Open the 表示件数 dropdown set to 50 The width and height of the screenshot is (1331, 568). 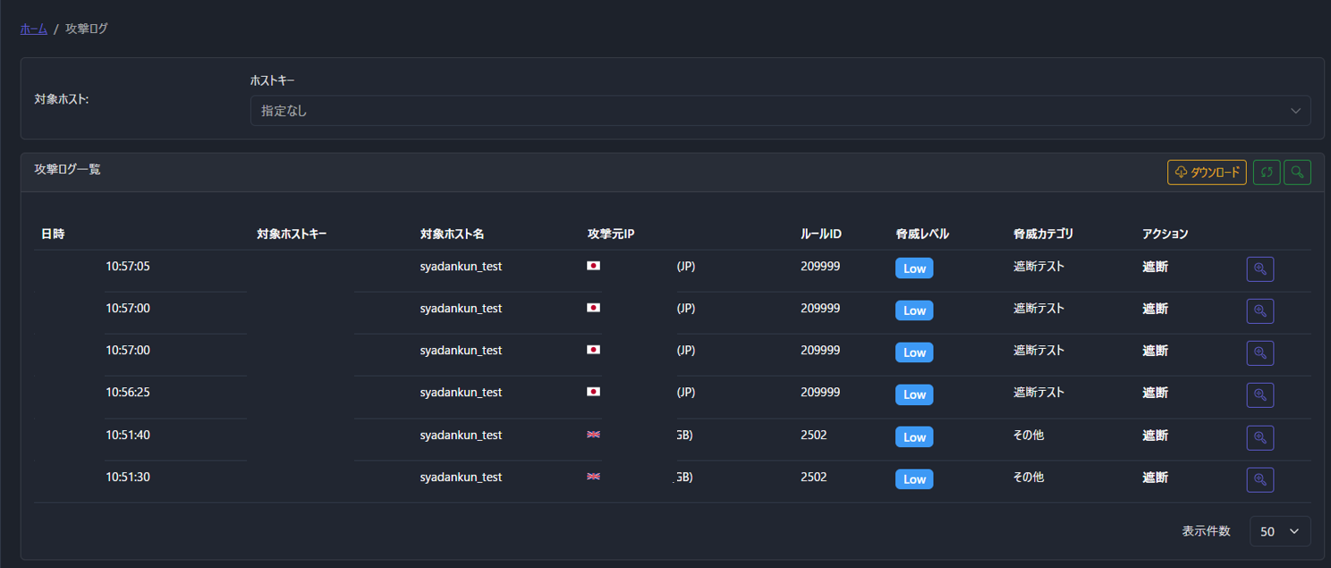[x=1279, y=531]
